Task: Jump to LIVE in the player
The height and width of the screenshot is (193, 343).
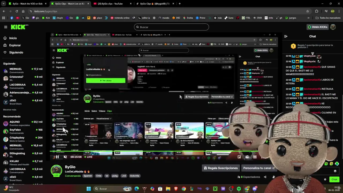Action: point(88,157)
